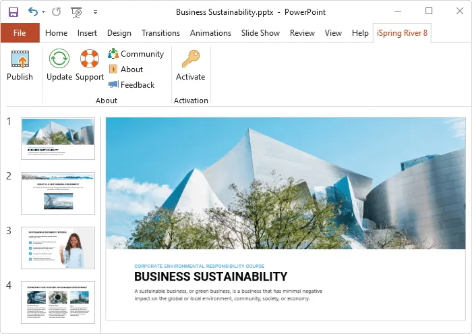Expand the Undo history dropdown arrow
472x334 pixels.
point(44,12)
